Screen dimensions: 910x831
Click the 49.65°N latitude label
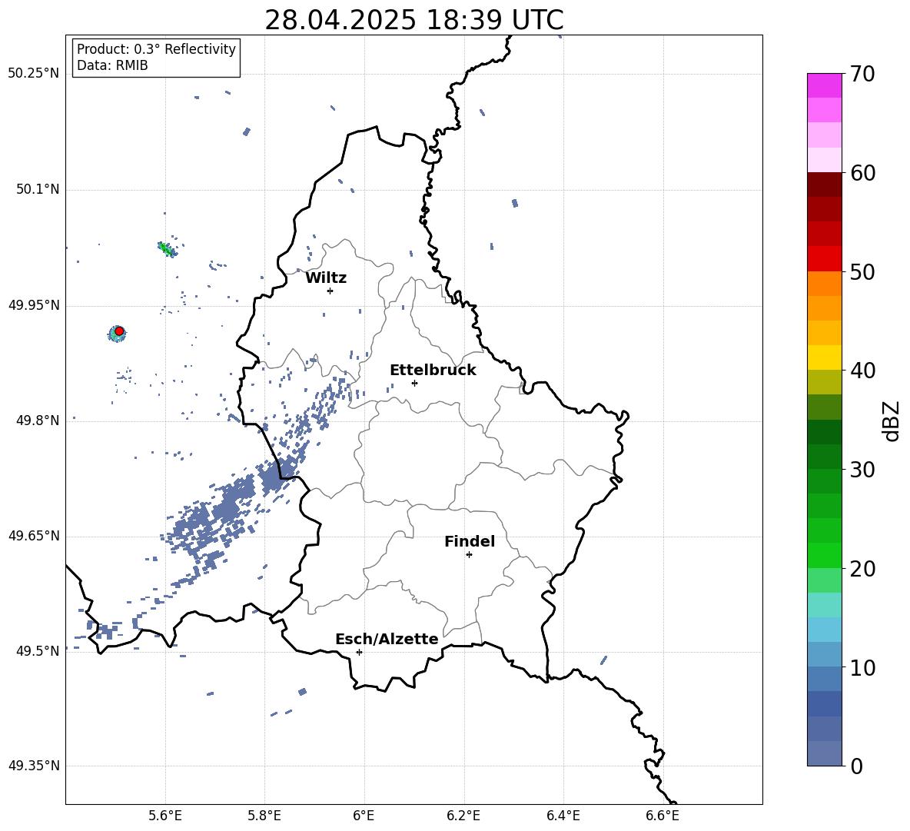[34, 536]
